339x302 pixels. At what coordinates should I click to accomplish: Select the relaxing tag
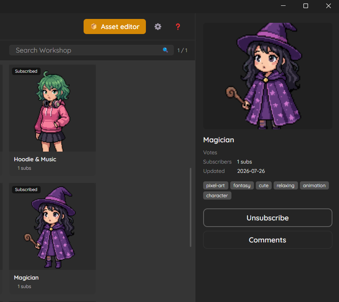[286, 185]
